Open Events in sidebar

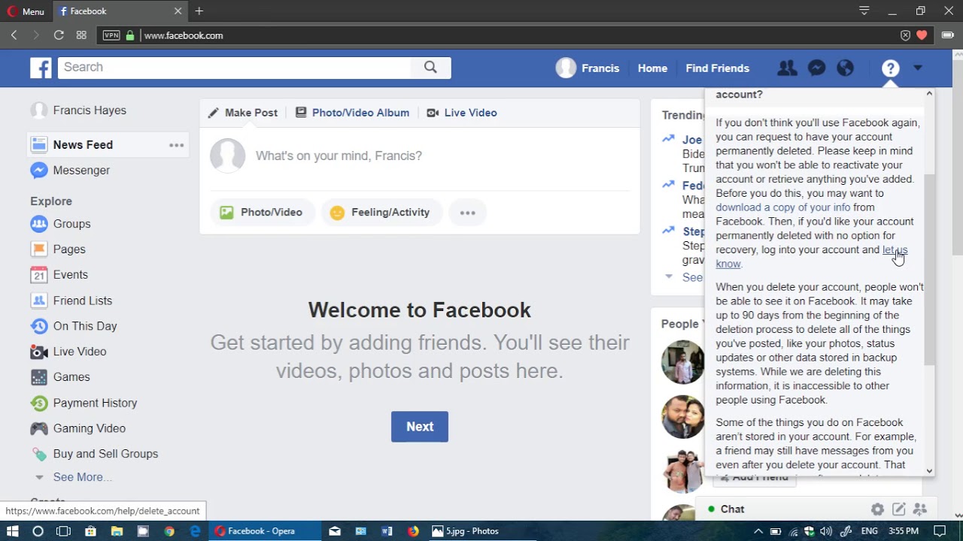(70, 275)
